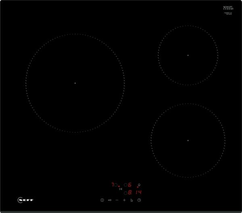This screenshot has width=242, height=213.
Task: Activate the PowerBoost 'b' symbol
Action: pos(131,200)
